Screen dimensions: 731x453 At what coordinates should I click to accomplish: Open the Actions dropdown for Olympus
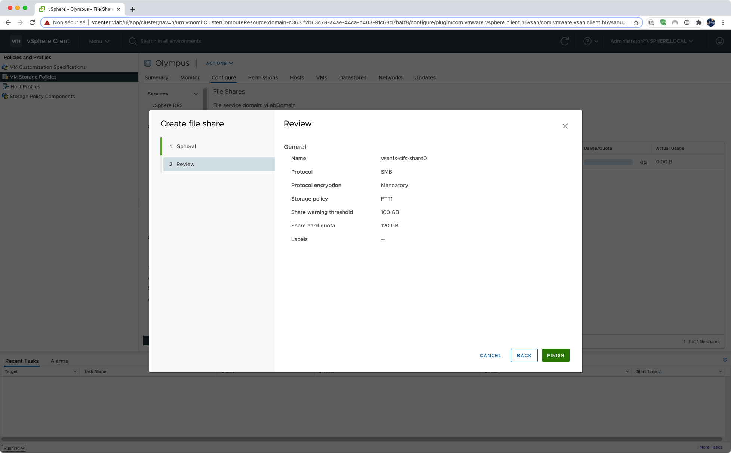(219, 63)
